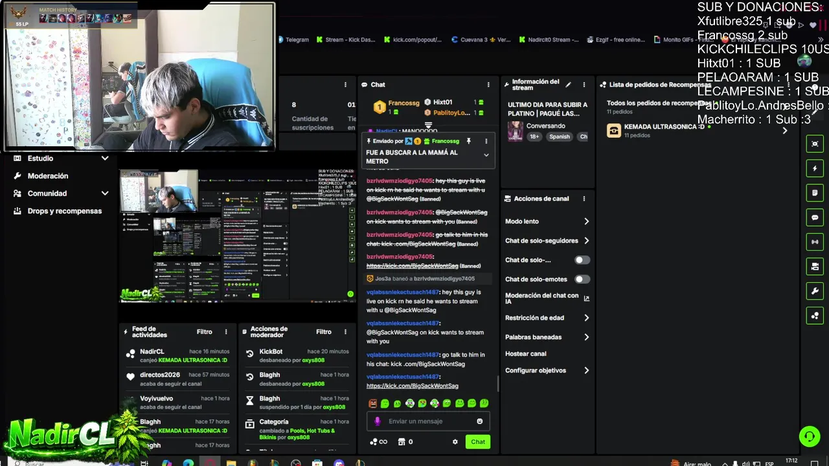Open Acciones de canal three-dot menu
Screen dimensions: 829x466
584,199
